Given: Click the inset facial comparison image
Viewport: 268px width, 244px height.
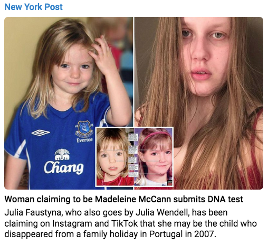Looking at the screenshot, I should tap(135, 157).
